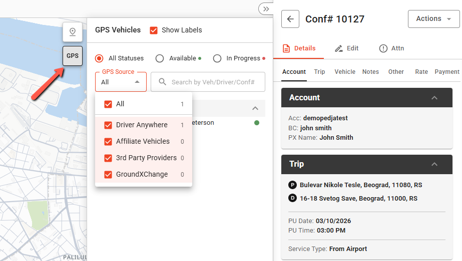Click the GPS map button
This screenshot has width=462, height=261.
click(73, 56)
